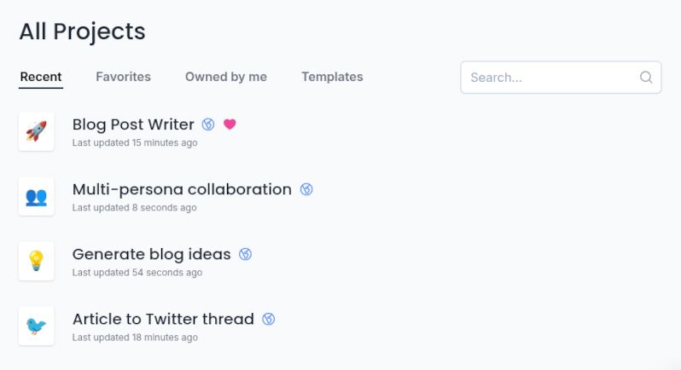Open the Templates tab

click(332, 77)
